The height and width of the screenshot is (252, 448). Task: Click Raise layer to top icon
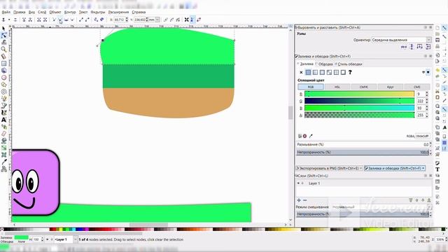(x=411, y=200)
